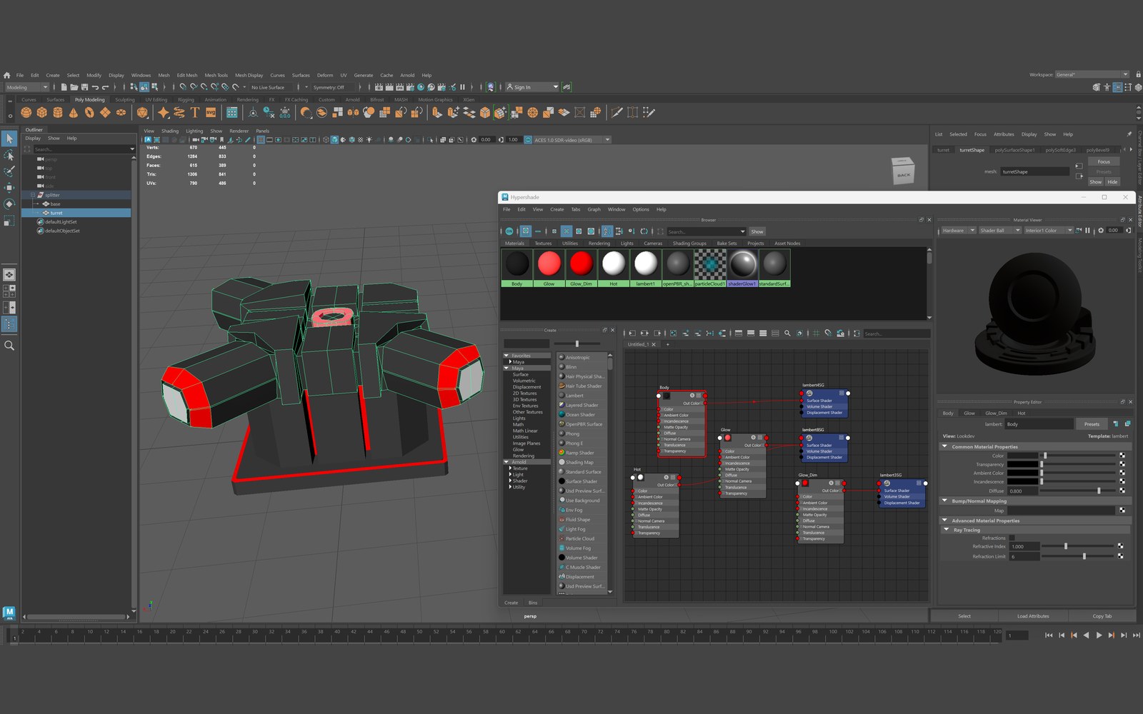Viewport: 1143px width, 714px height.
Task: Select the polygon sphere shelf icon
Action: (26, 112)
